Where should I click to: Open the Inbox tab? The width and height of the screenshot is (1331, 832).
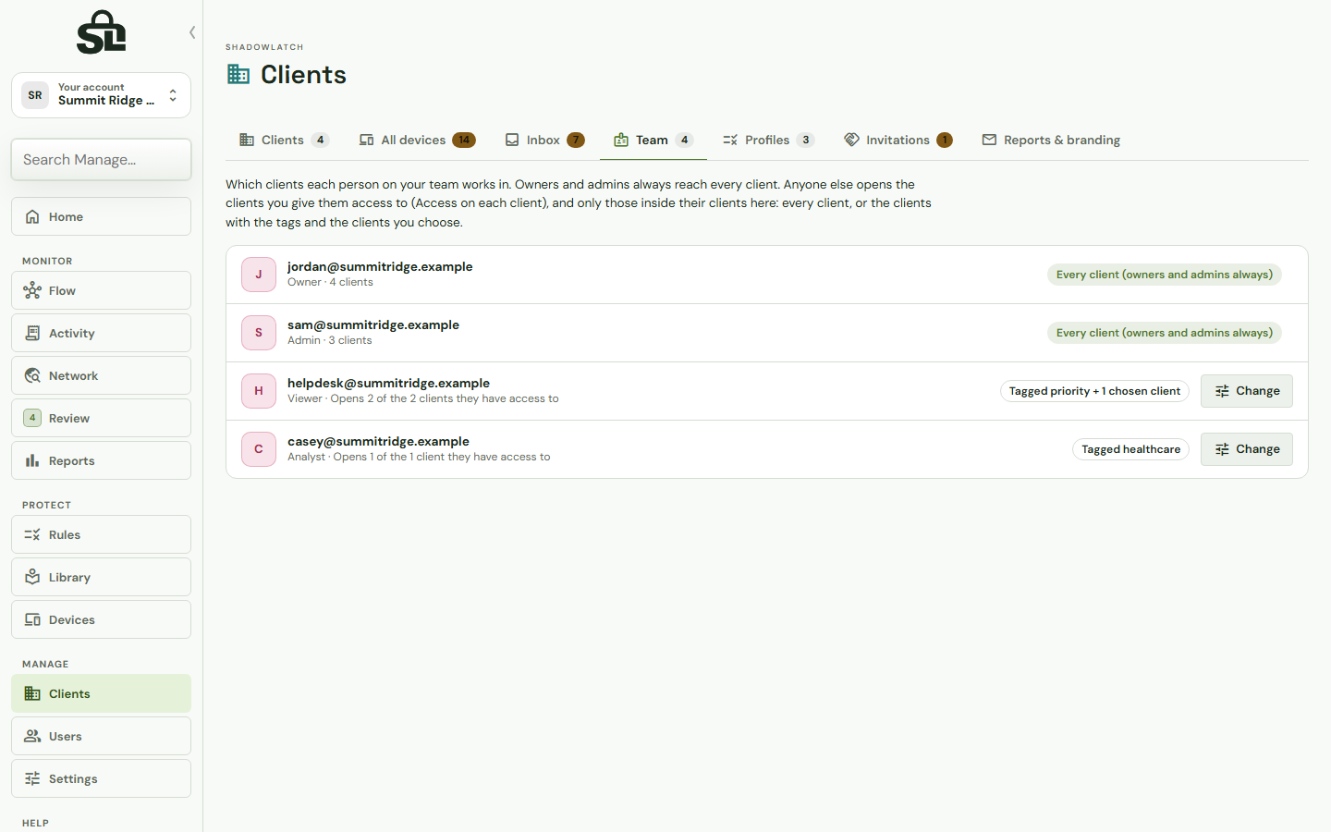[544, 140]
